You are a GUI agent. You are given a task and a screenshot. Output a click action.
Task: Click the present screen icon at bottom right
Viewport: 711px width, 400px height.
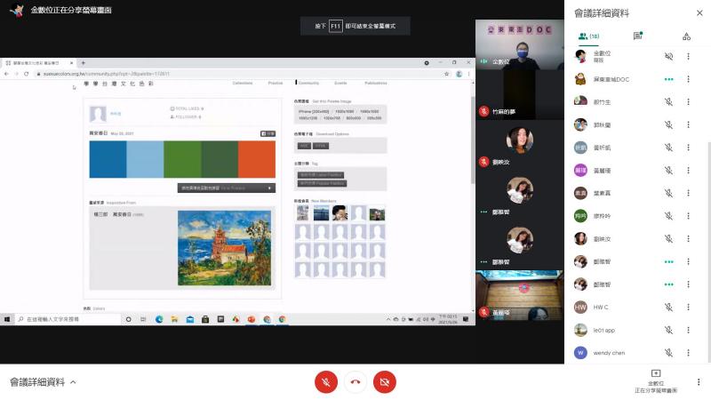click(x=656, y=374)
